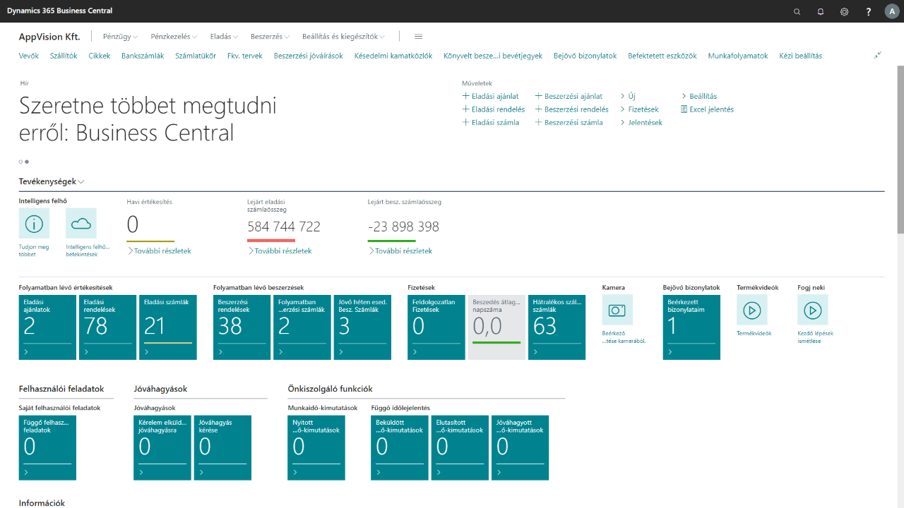The height and width of the screenshot is (508, 904).
Task: Open Számlatükör from navigation
Action: (196, 56)
